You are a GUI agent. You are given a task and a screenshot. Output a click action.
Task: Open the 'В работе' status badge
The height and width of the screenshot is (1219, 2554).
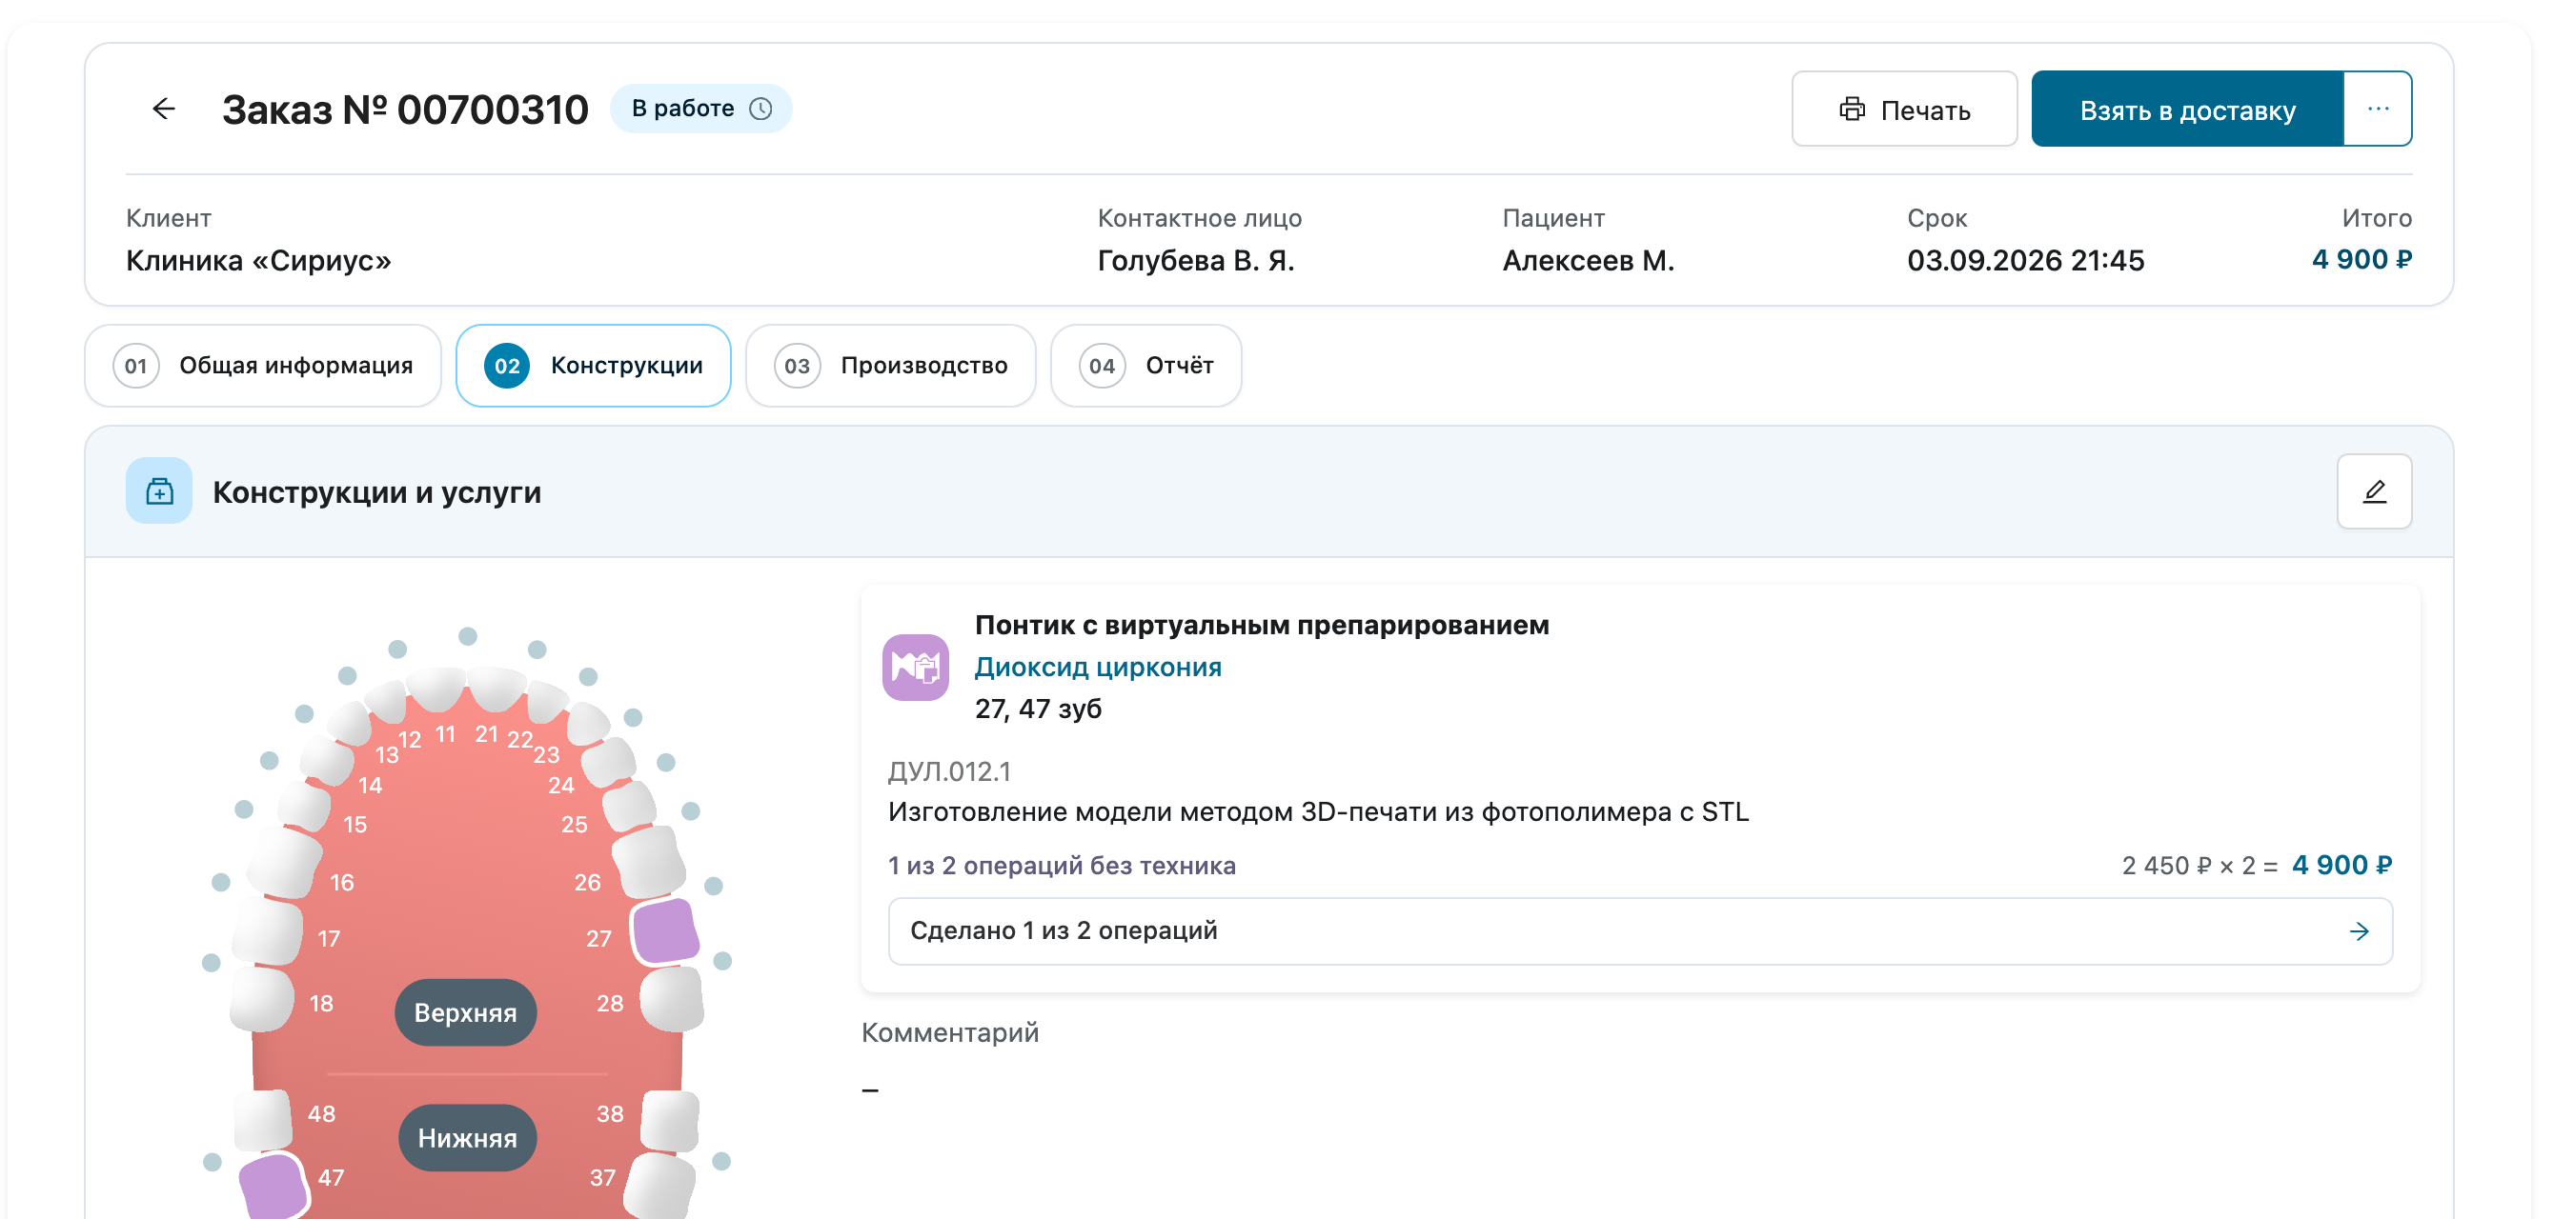click(700, 109)
